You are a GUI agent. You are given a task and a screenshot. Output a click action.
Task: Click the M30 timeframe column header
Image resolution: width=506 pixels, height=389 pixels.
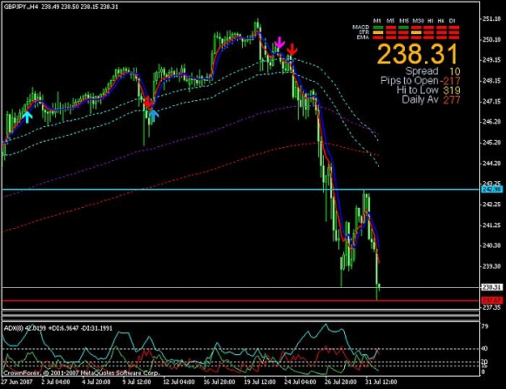coord(419,21)
